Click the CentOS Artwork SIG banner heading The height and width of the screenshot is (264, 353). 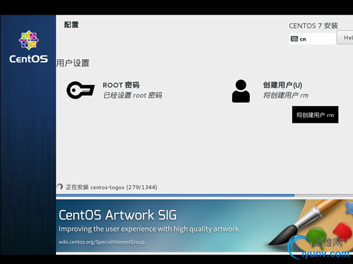pyautogui.click(x=117, y=215)
